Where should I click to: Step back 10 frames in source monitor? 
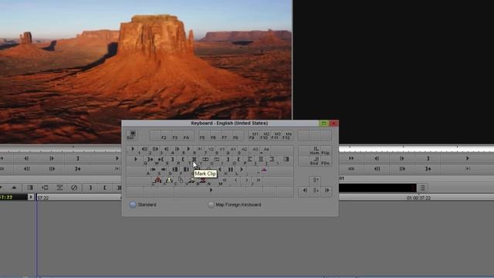[x=26, y=168]
